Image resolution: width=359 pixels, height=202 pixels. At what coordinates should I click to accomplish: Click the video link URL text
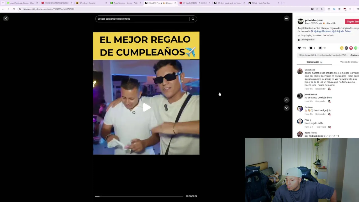(323, 55)
